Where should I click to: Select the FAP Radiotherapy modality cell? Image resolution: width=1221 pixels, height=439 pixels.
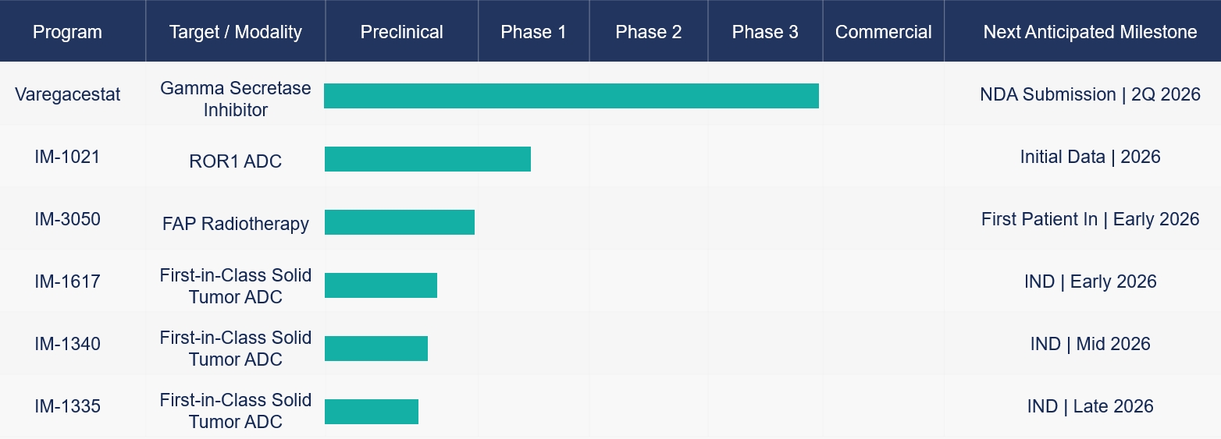tap(235, 224)
